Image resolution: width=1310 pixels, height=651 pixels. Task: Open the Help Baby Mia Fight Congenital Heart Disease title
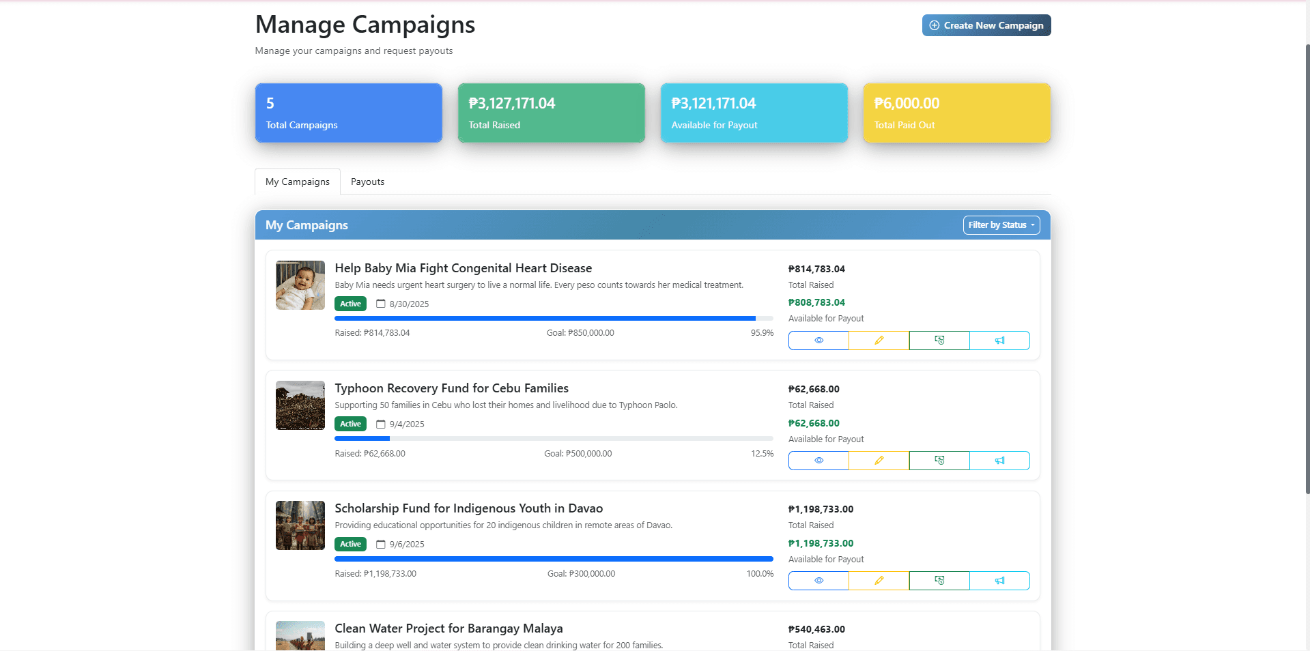(464, 268)
